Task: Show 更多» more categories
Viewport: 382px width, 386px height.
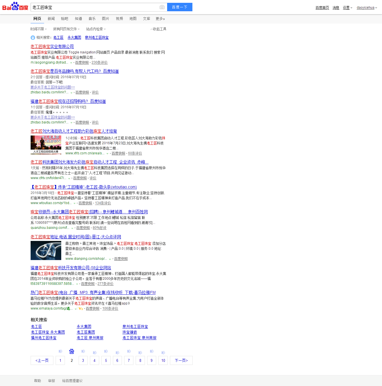Action: pyautogui.click(x=160, y=19)
